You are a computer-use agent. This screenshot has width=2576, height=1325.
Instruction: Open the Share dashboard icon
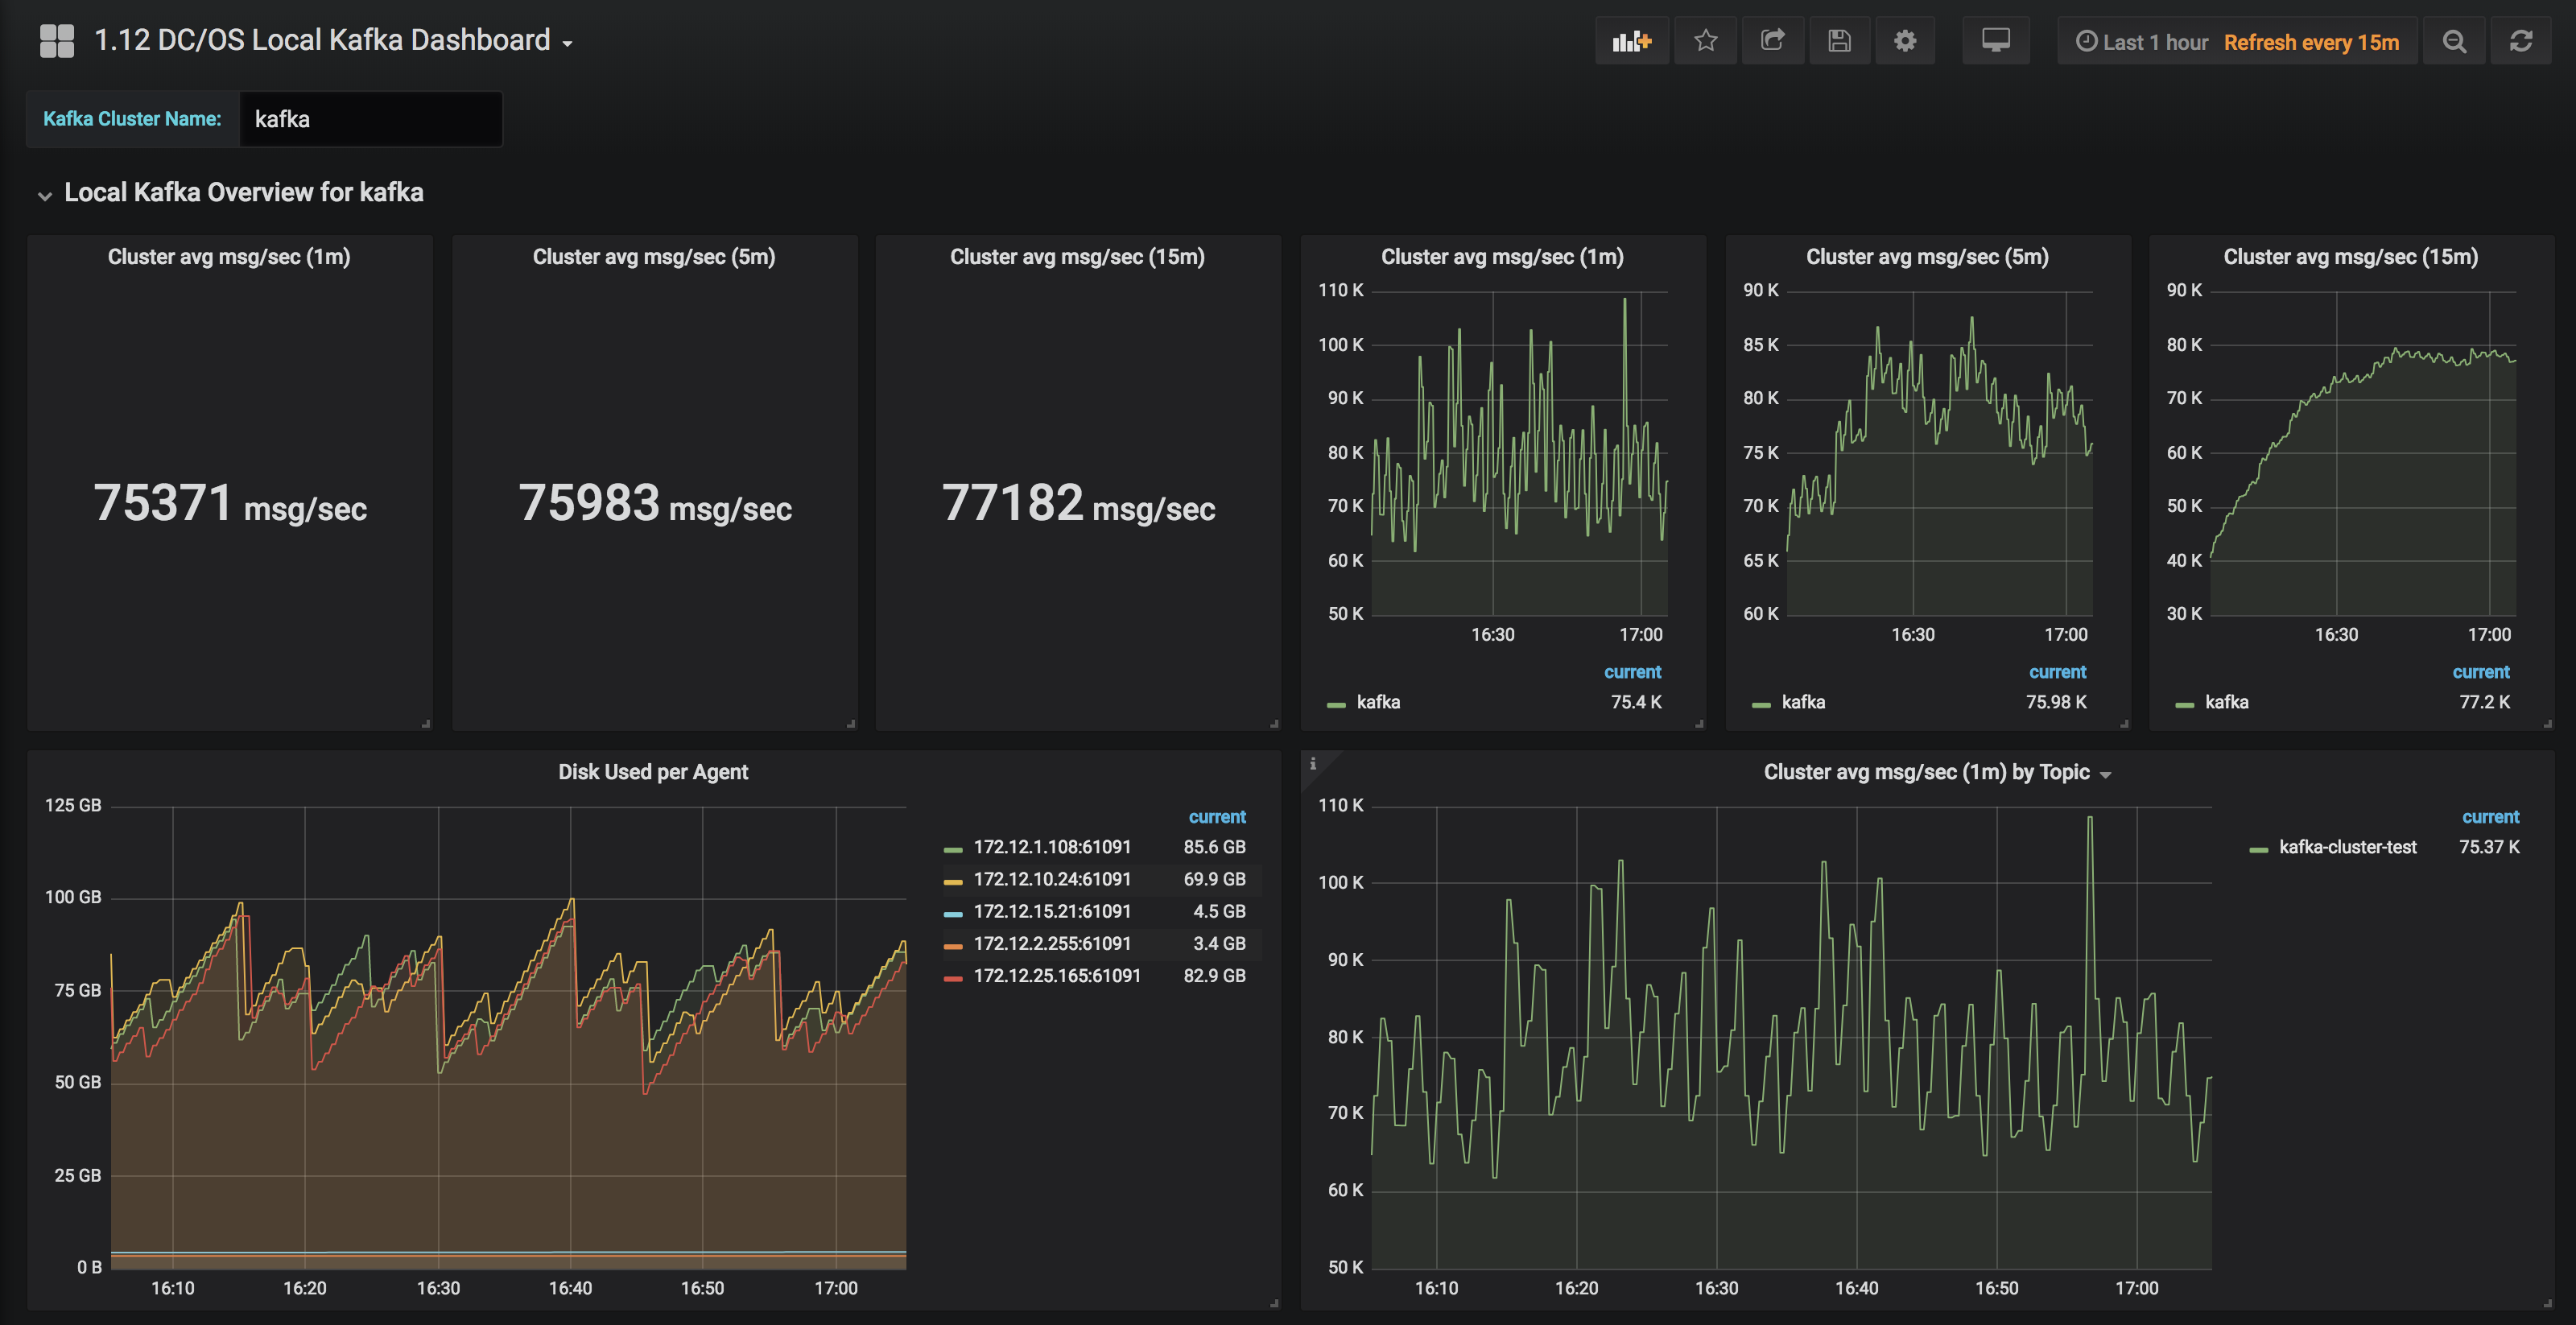click(1772, 41)
